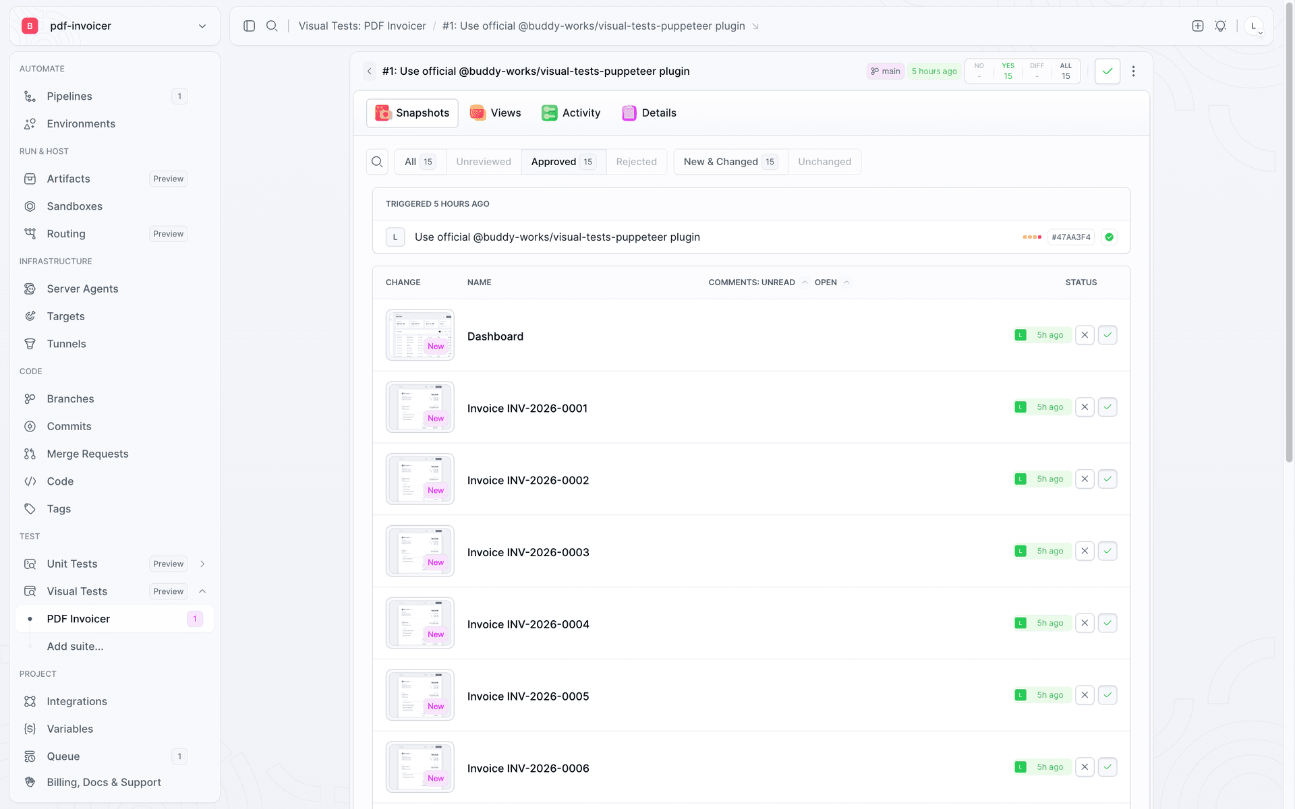Screen dimensions: 1295x809
Task: Filter snapshots by All
Action: coord(420,162)
